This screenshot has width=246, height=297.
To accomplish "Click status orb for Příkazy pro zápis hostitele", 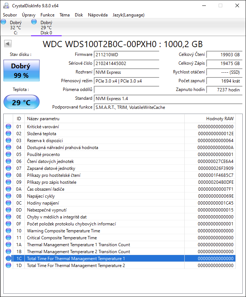I will pos(8,182).
